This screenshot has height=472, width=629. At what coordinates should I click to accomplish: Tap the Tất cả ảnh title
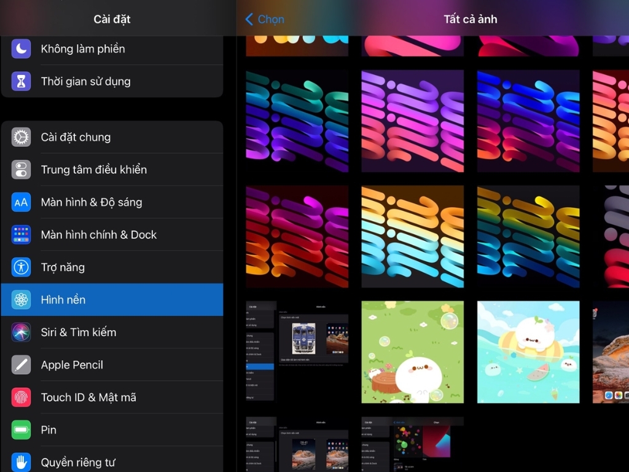(x=470, y=19)
